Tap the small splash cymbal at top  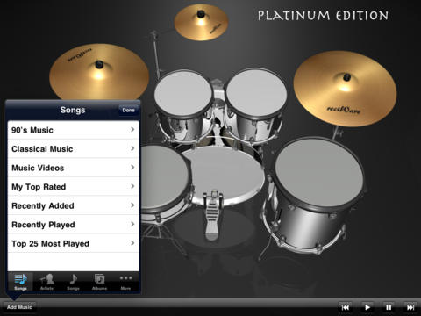[201, 22]
